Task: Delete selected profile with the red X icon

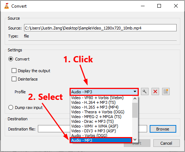Action: 155,91
